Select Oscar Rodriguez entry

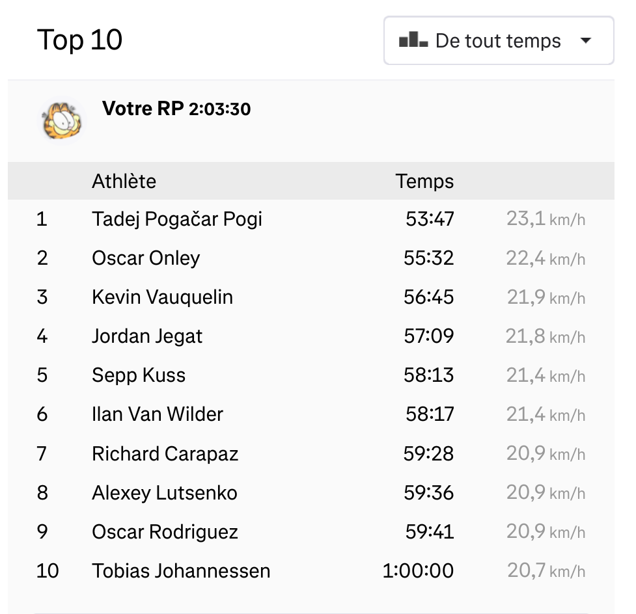(x=165, y=532)
